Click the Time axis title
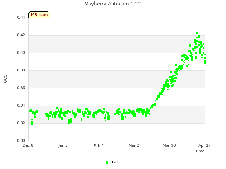This screenshot has width=226, height=169. (x=200, y=151)
